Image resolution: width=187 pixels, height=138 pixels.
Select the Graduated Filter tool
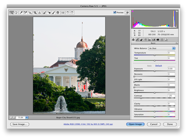(58, 13)
